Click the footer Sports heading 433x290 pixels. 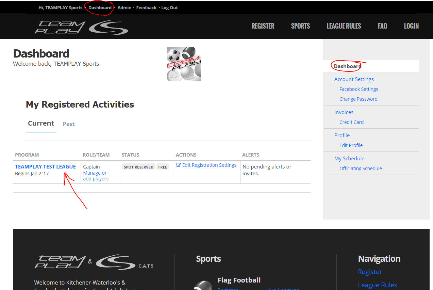(209, 259)
